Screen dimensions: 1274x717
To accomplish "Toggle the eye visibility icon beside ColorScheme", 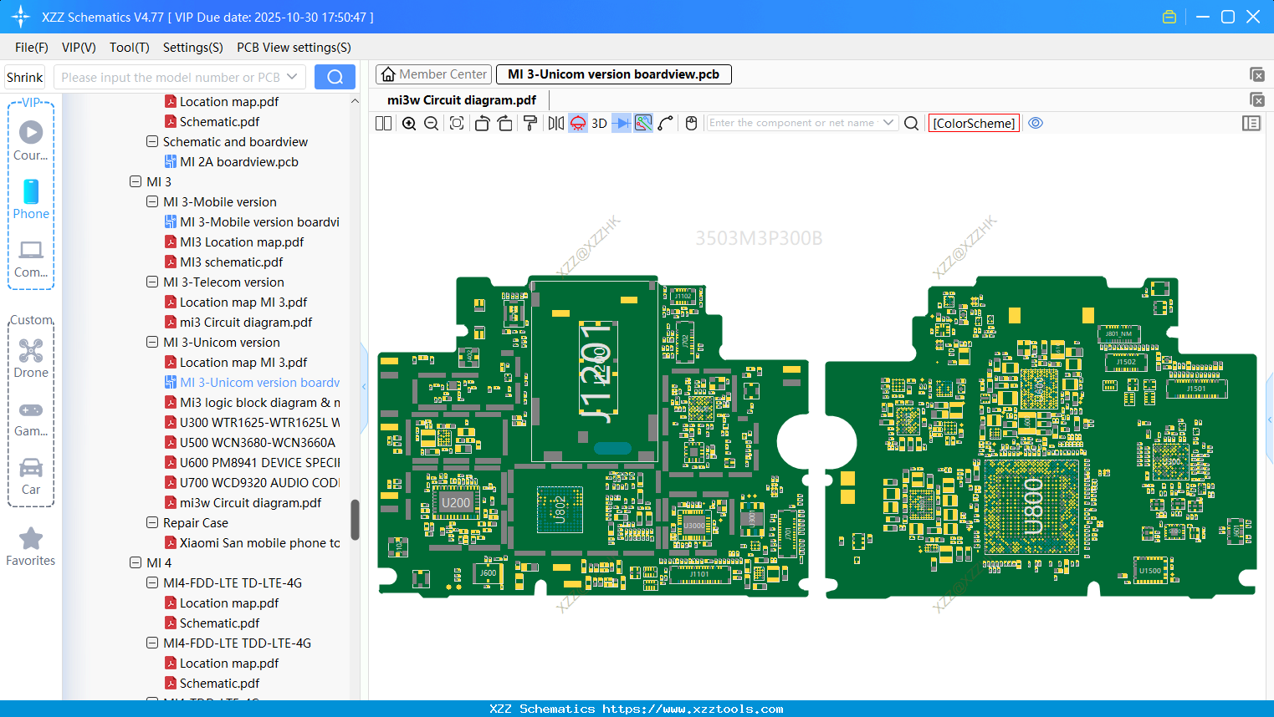I will 1036,123.
